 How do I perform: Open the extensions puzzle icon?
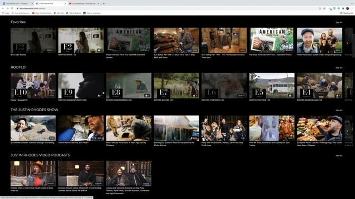click(x=343, y=8)
